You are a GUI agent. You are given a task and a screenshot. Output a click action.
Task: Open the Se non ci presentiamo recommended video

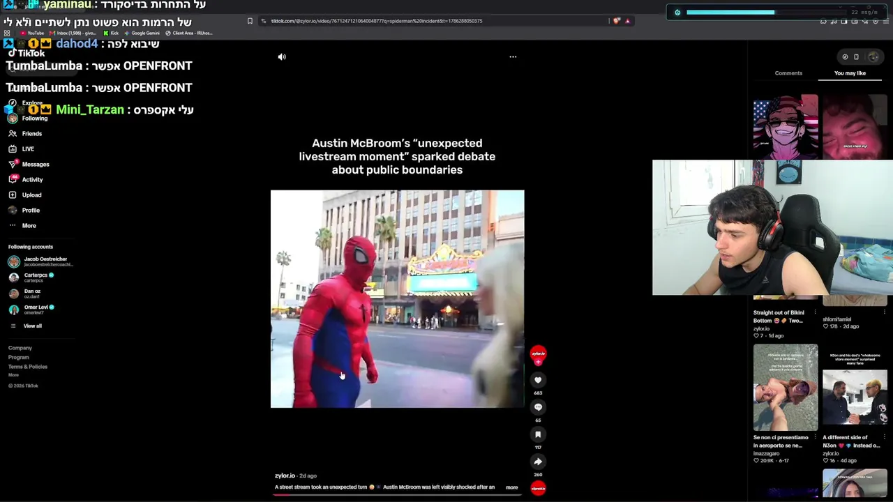click(x=786, y=388)
